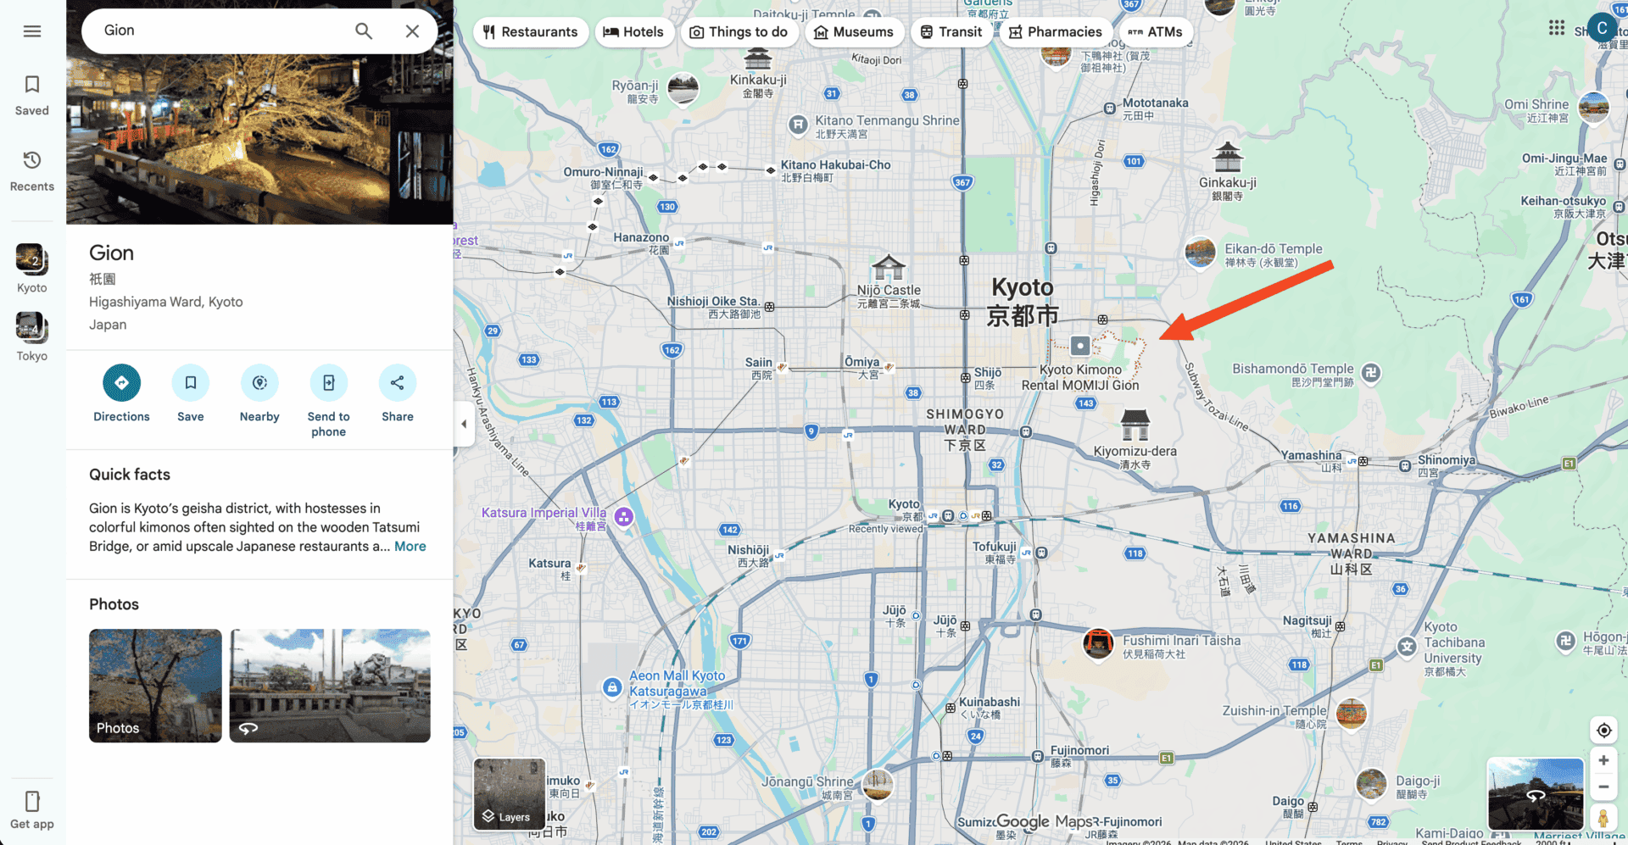Image resolution: width=1628 pixels, height=845 pixels.
Task: Clear the Gion search query
Action: point(412,31)
